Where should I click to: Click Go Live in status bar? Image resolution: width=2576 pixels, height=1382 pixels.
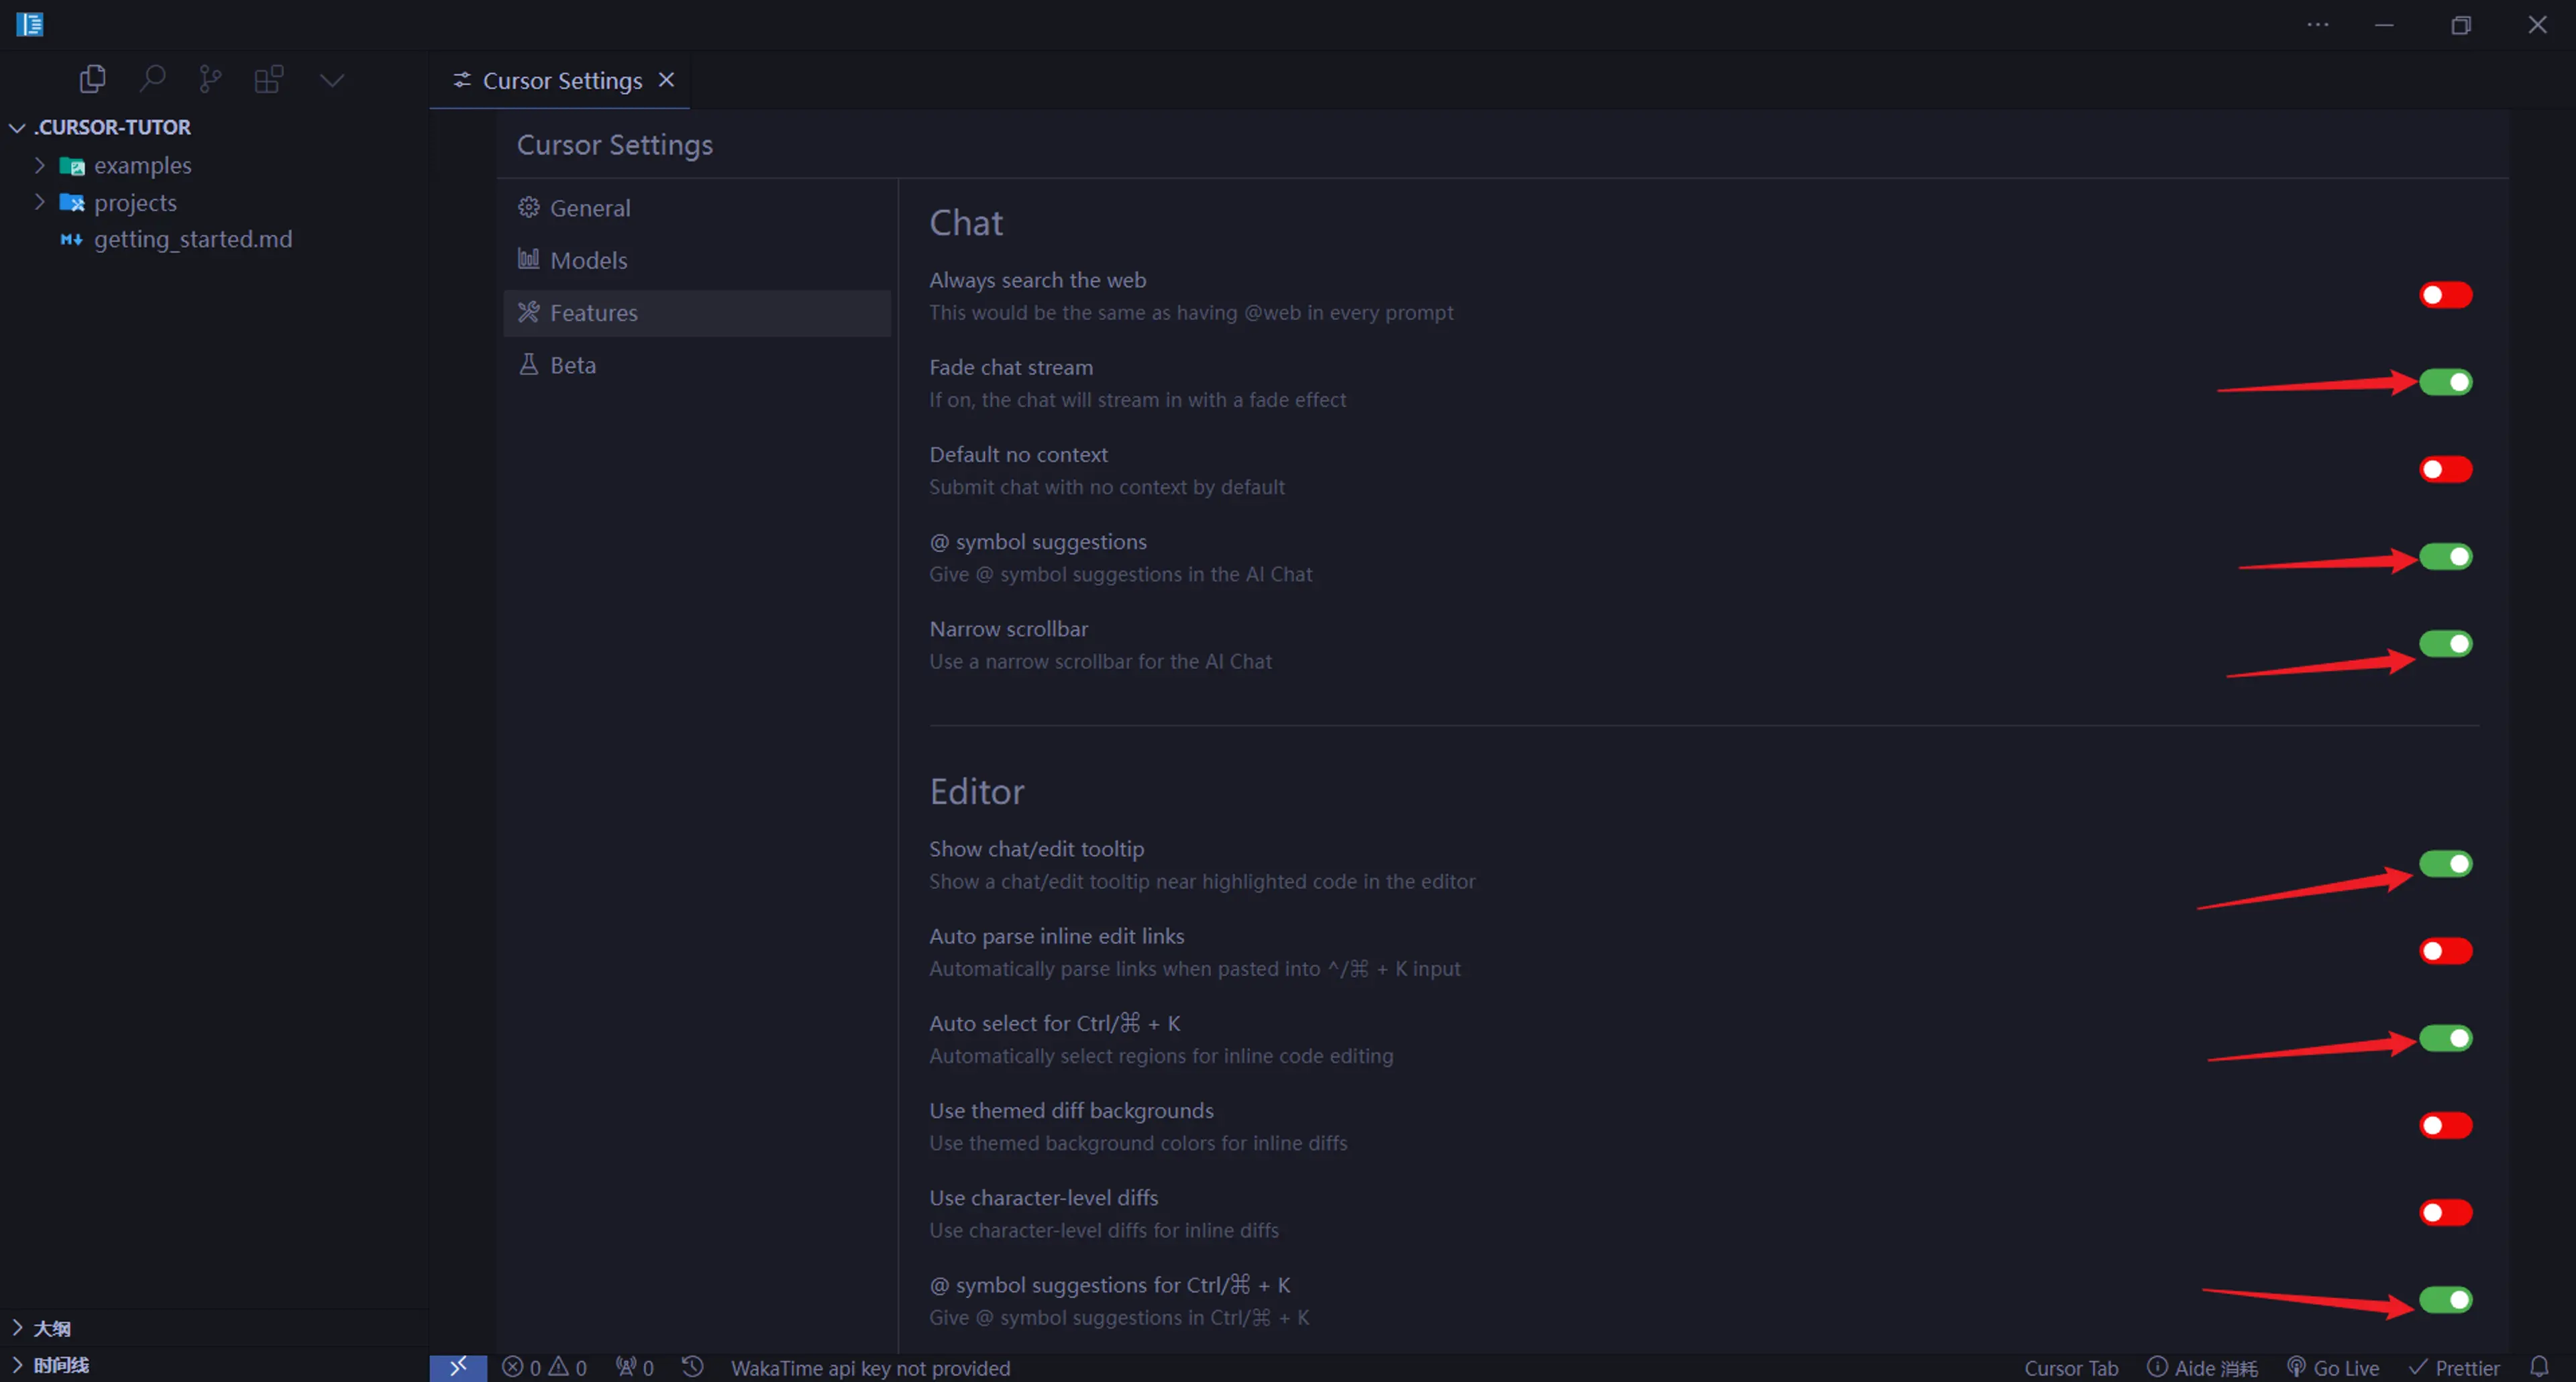(x=2334, y=1367)
